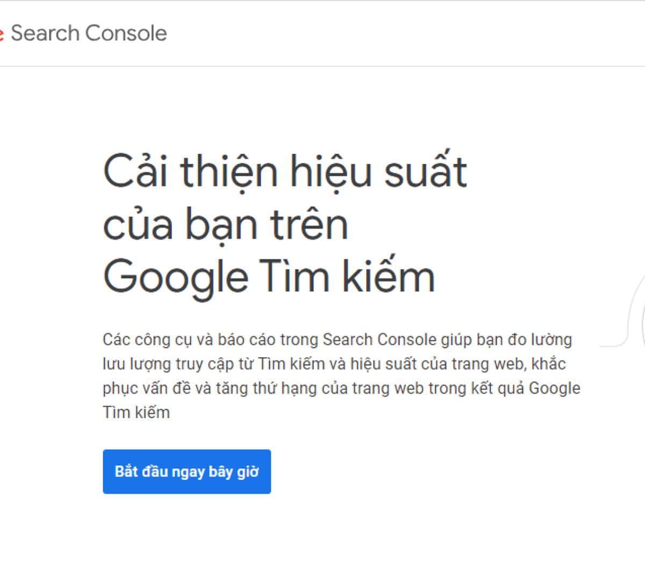Screen dimensions: 645x580
Task: Click the last paragraph line "Tìm kiếm"
Action: coord(136,412)
